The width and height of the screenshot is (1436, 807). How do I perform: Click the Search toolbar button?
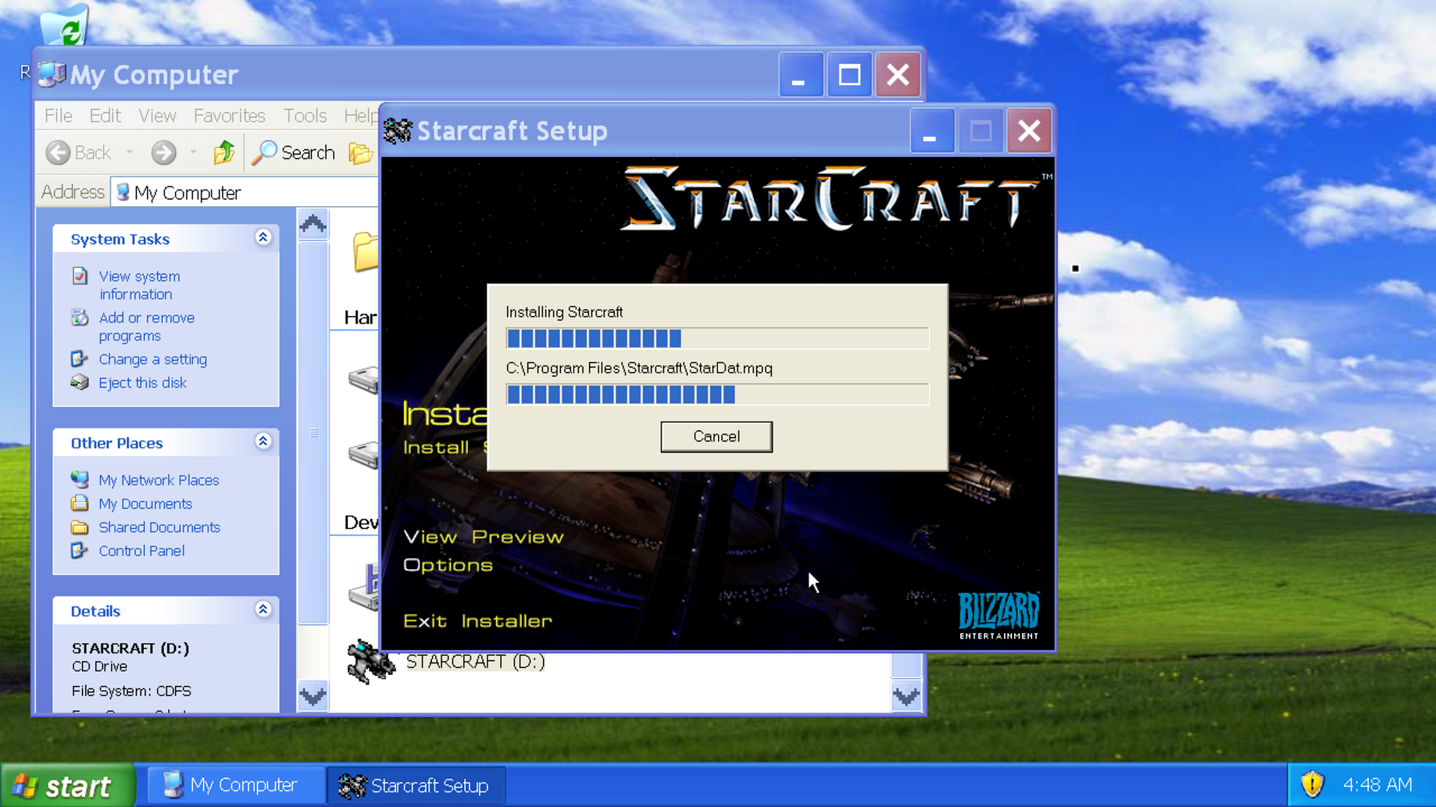294,152
